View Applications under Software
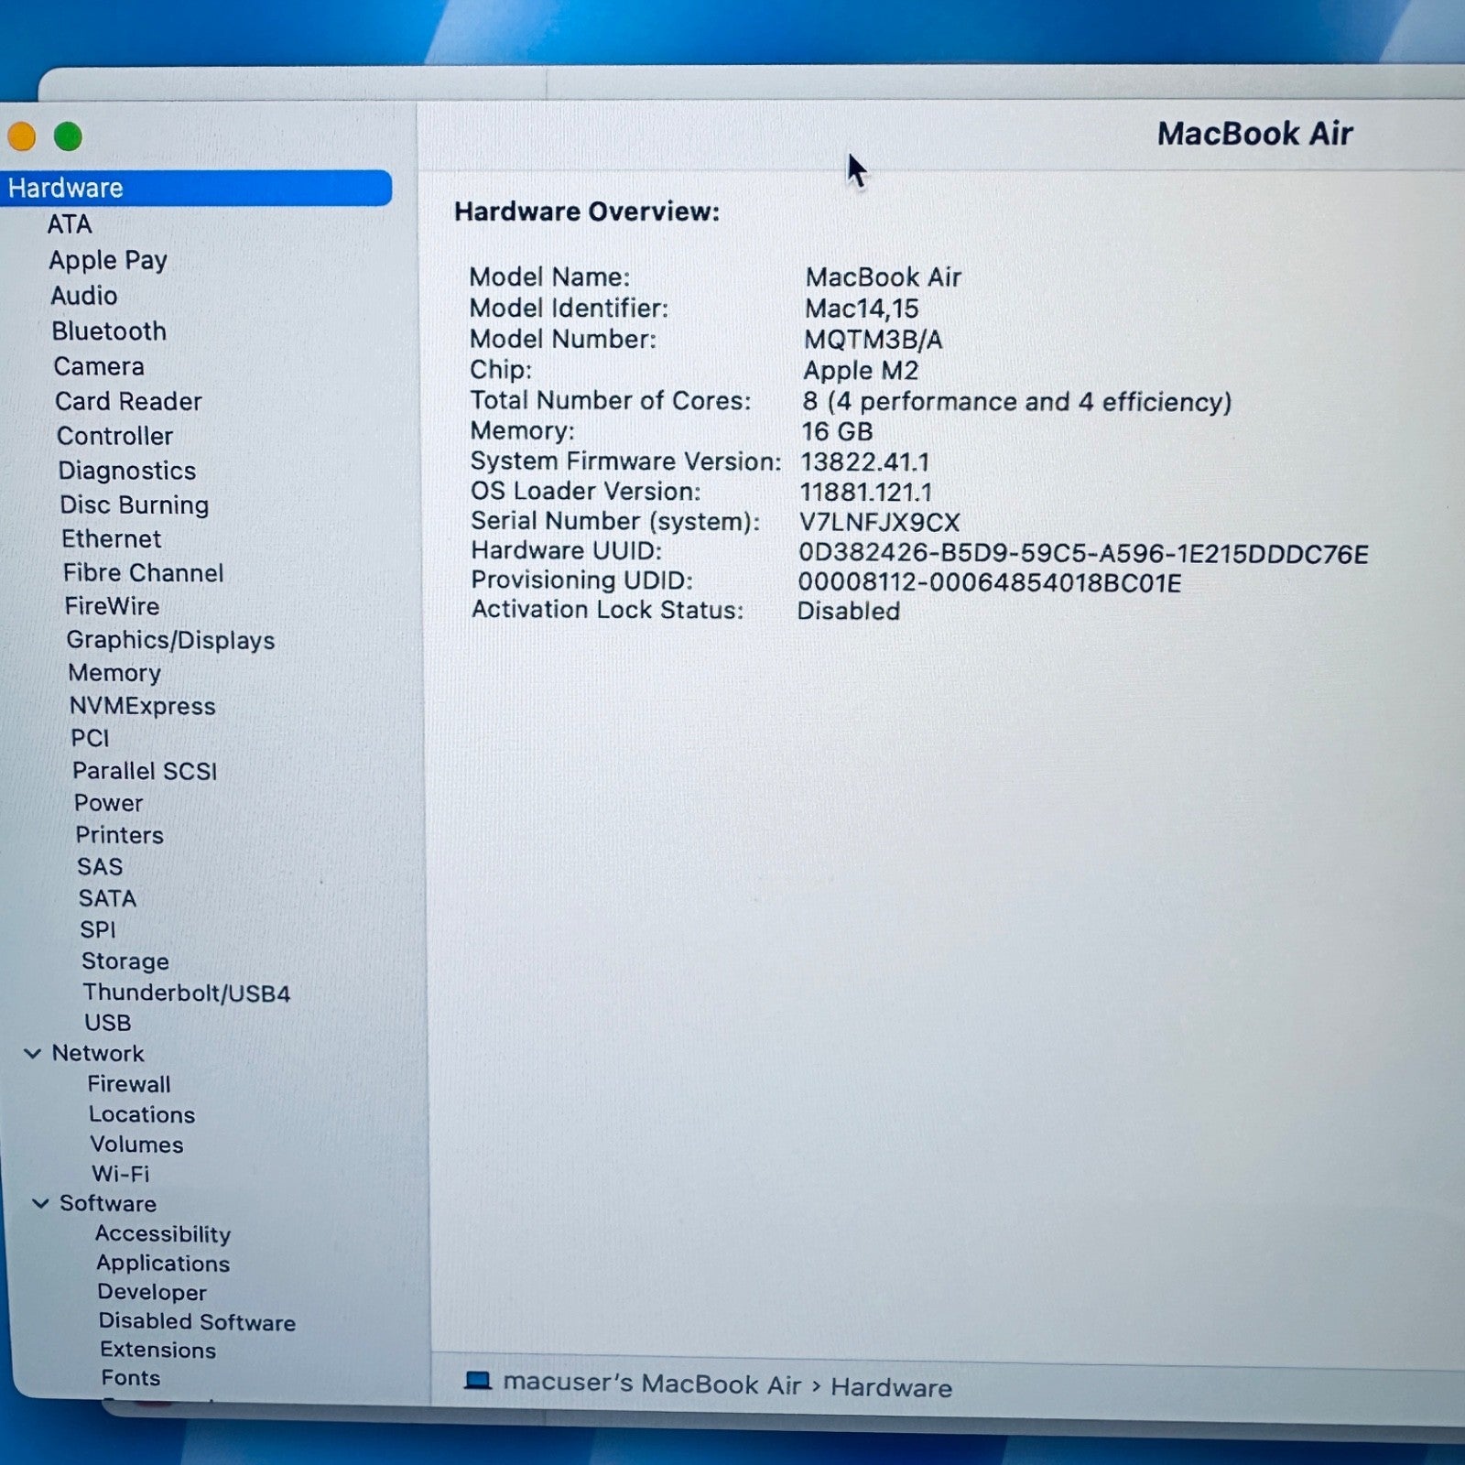1465x1465 pixels. (x=162, y=1264)
